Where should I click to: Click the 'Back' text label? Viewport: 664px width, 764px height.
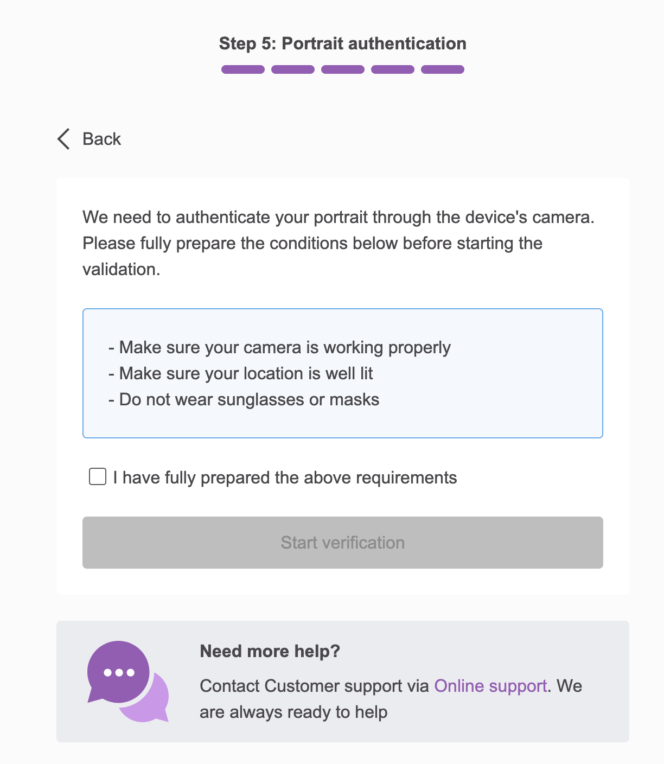click(101, 139)
